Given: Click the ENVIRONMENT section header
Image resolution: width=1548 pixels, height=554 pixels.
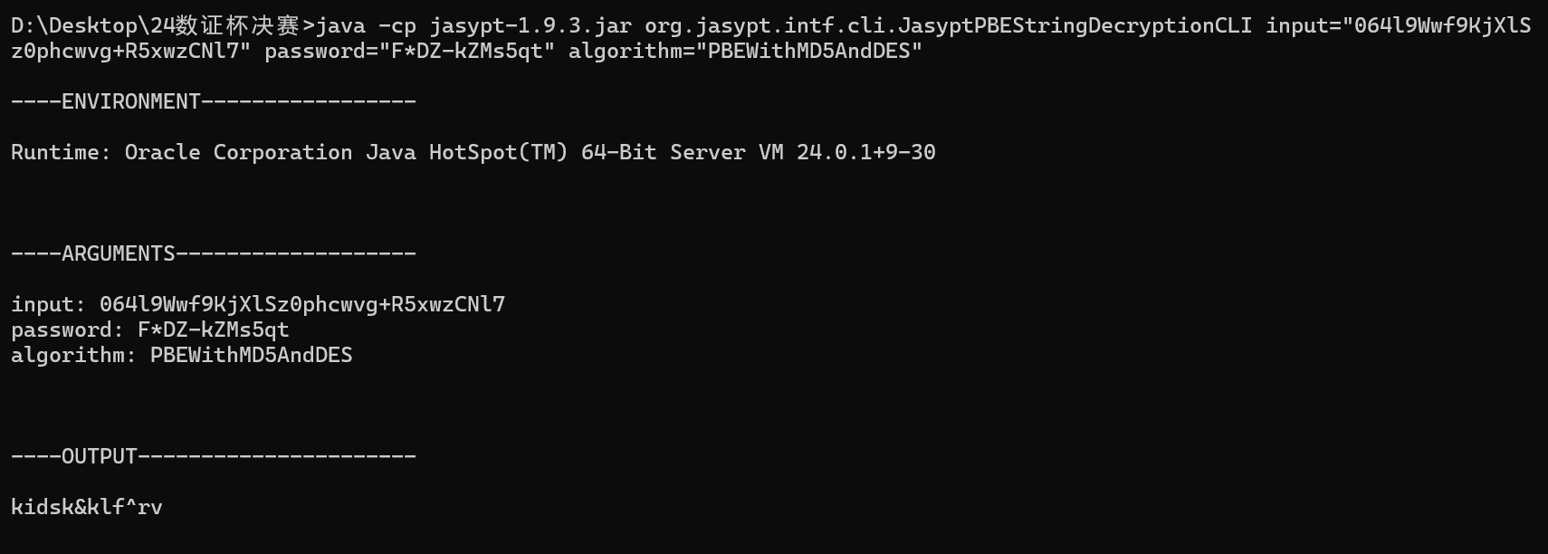Looking at the screenshot, I should point(130,101).
